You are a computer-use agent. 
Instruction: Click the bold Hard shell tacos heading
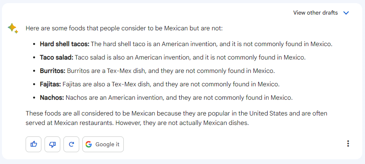tap(65, 44)
